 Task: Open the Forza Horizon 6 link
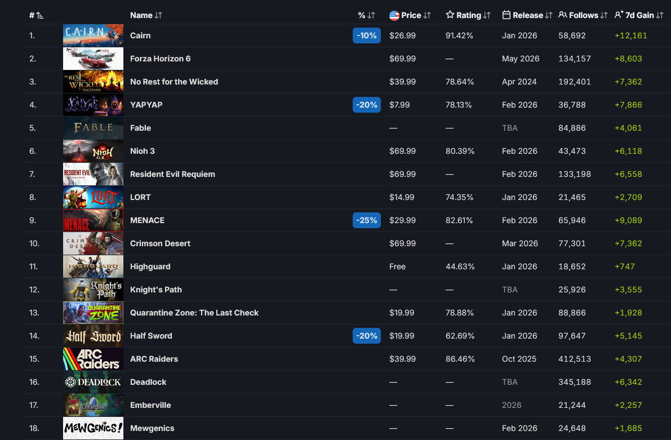tap(160, 59)
